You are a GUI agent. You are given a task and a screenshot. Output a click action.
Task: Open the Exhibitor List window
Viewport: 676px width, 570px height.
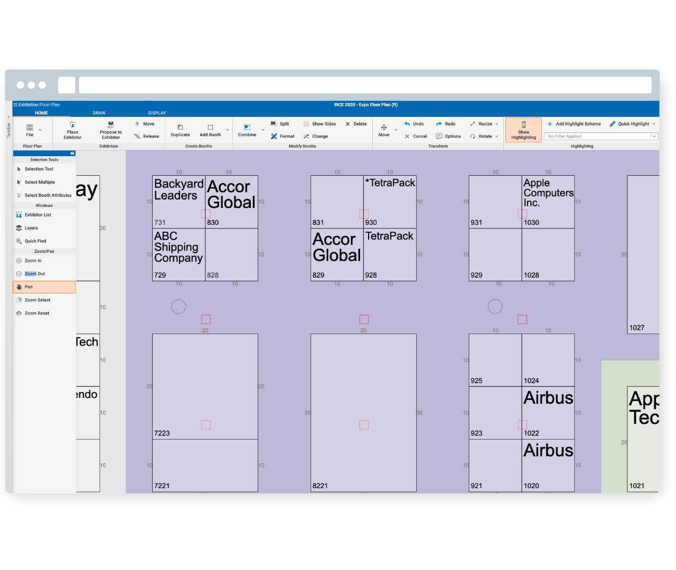44,215
